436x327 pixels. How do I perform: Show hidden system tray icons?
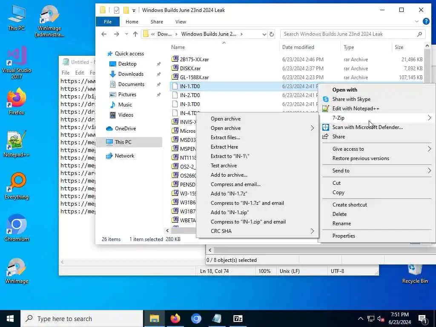click(360, 318)
